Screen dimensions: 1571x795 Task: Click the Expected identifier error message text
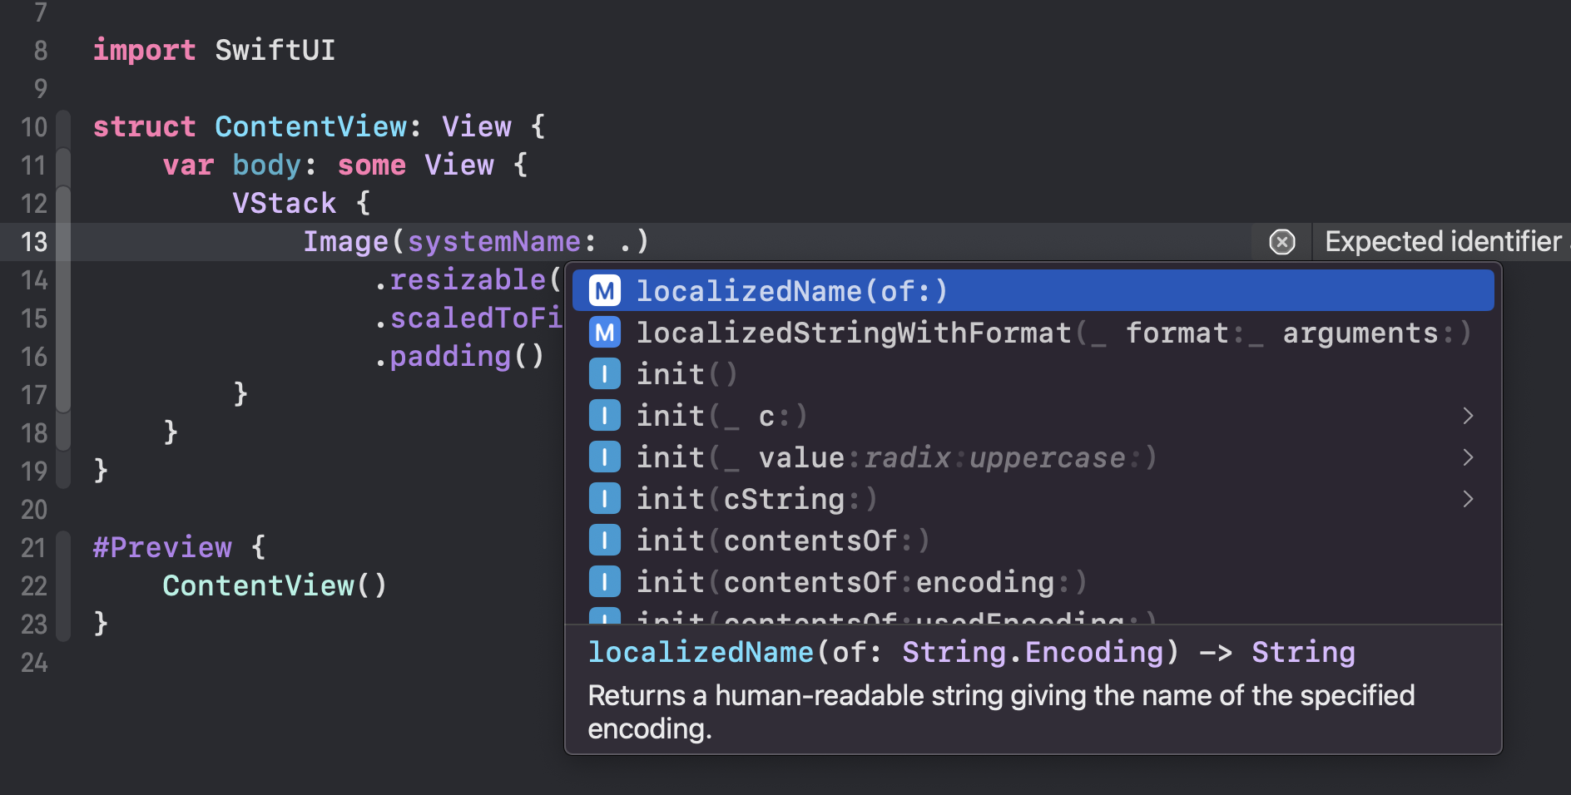(1442, 241)
